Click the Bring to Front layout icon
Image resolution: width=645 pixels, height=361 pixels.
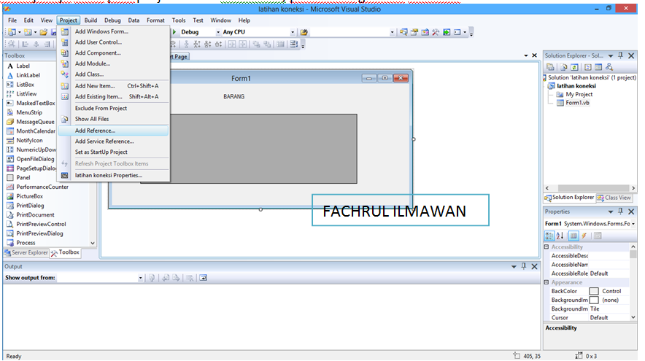(x=256, y=44)
